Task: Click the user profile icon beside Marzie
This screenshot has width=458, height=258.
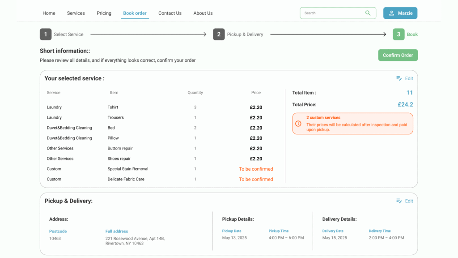Action: click(391, 13)
